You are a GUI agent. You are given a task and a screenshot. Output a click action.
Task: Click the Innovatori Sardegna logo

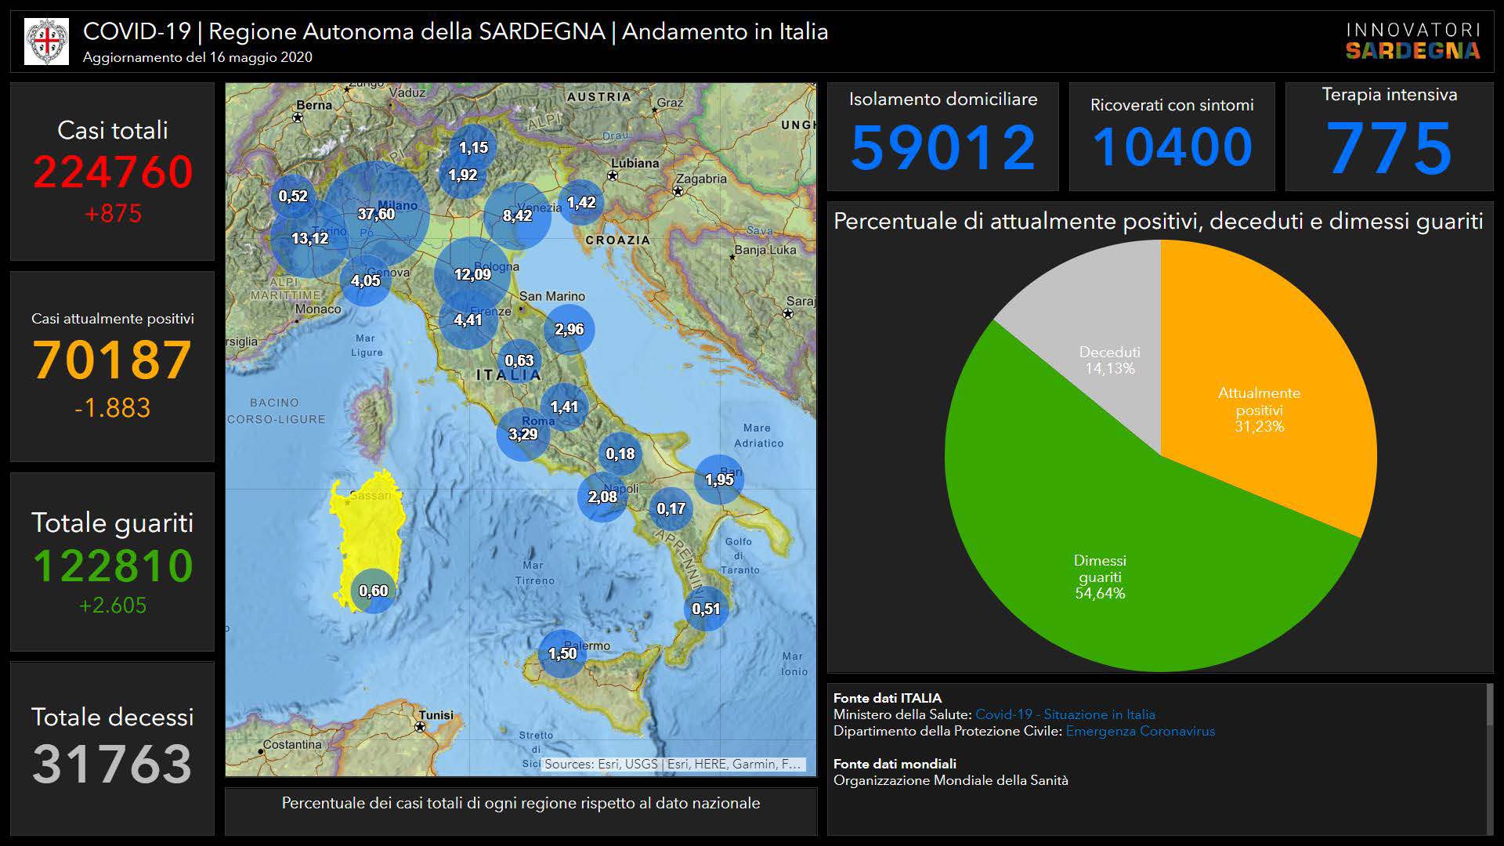click(1412, 42)
